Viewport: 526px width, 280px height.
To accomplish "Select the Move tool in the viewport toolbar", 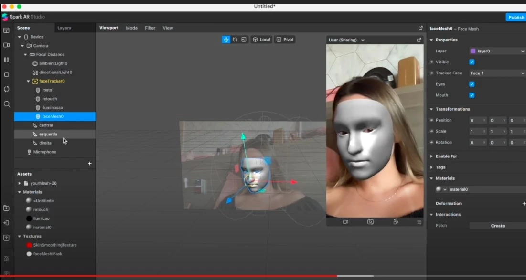I will [x=226, y=40].
